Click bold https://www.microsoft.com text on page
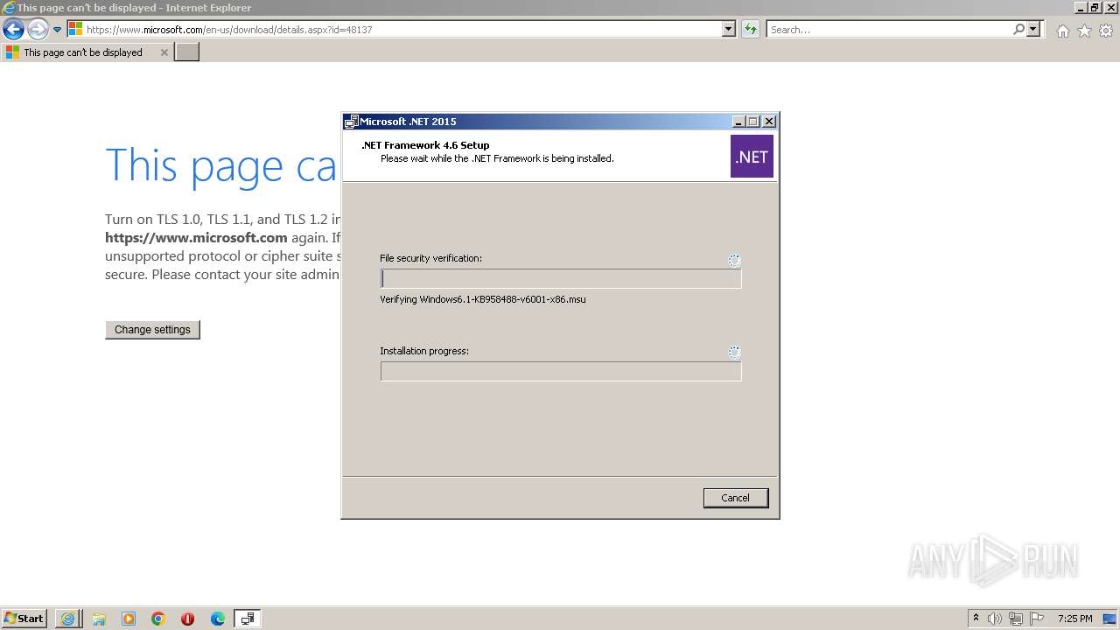This screenshot has width=1120, height=630. click(x=196, y=237)
